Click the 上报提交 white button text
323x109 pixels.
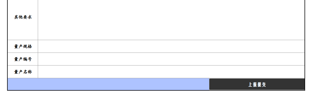click(x=257, y=84)
